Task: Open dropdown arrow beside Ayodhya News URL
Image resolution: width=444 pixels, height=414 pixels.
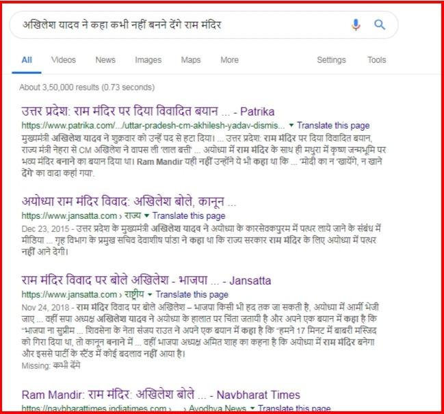Action: [x=252, y=409]
